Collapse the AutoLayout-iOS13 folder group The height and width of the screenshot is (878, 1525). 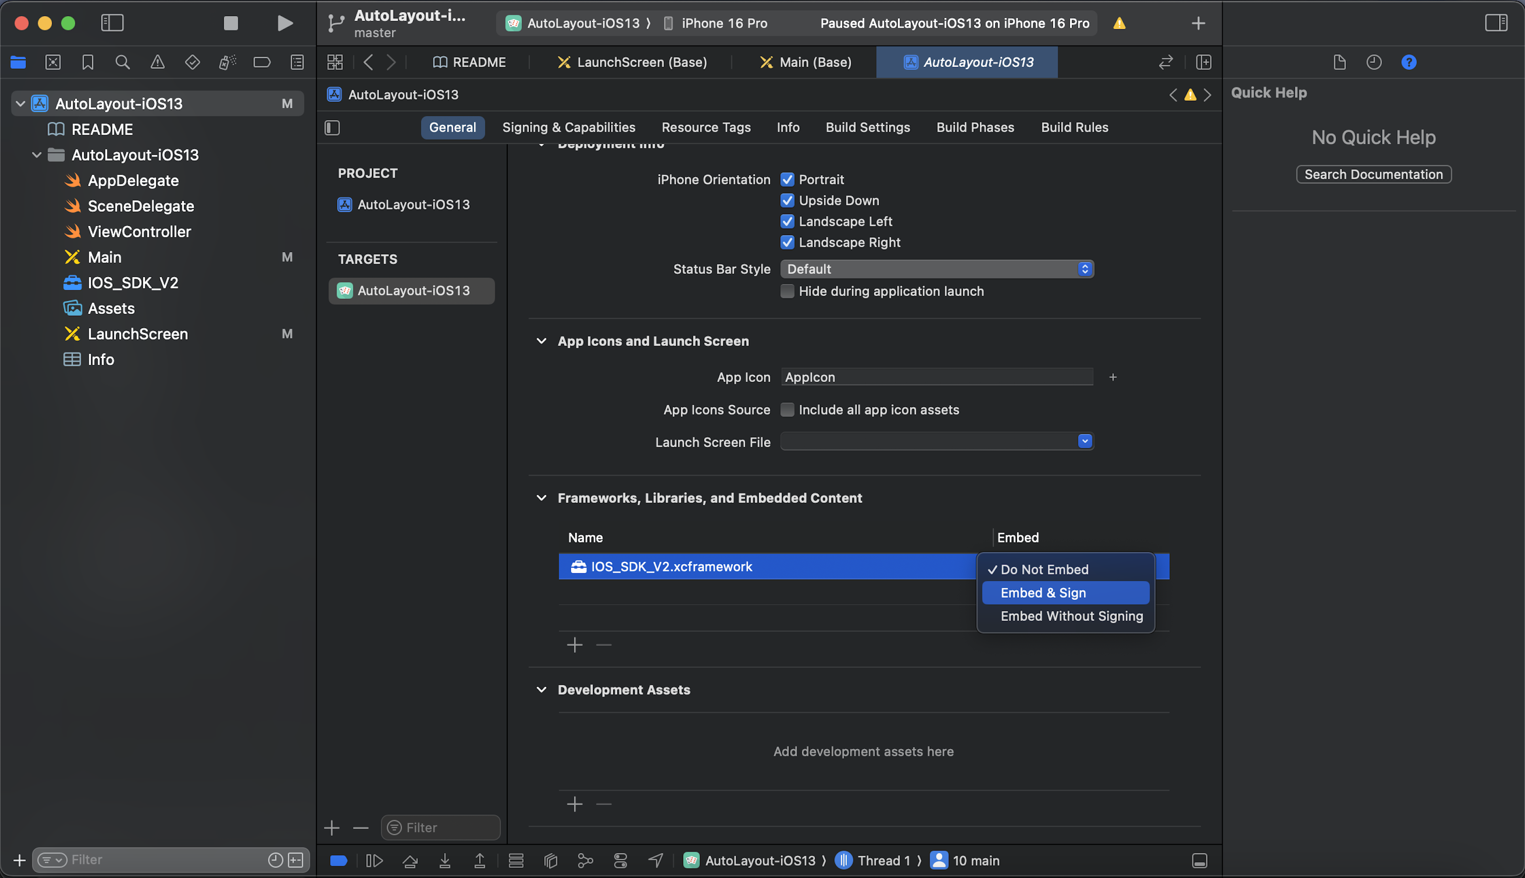(x=37, y=155)
